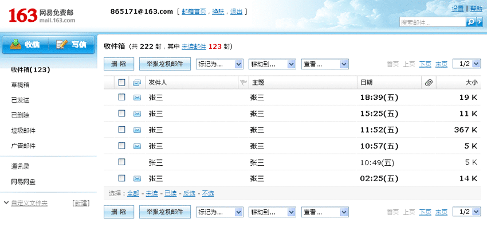Open 网易网盘 in sidebar
This screenshot has width=487, height=226.
(x=23, y=182)
